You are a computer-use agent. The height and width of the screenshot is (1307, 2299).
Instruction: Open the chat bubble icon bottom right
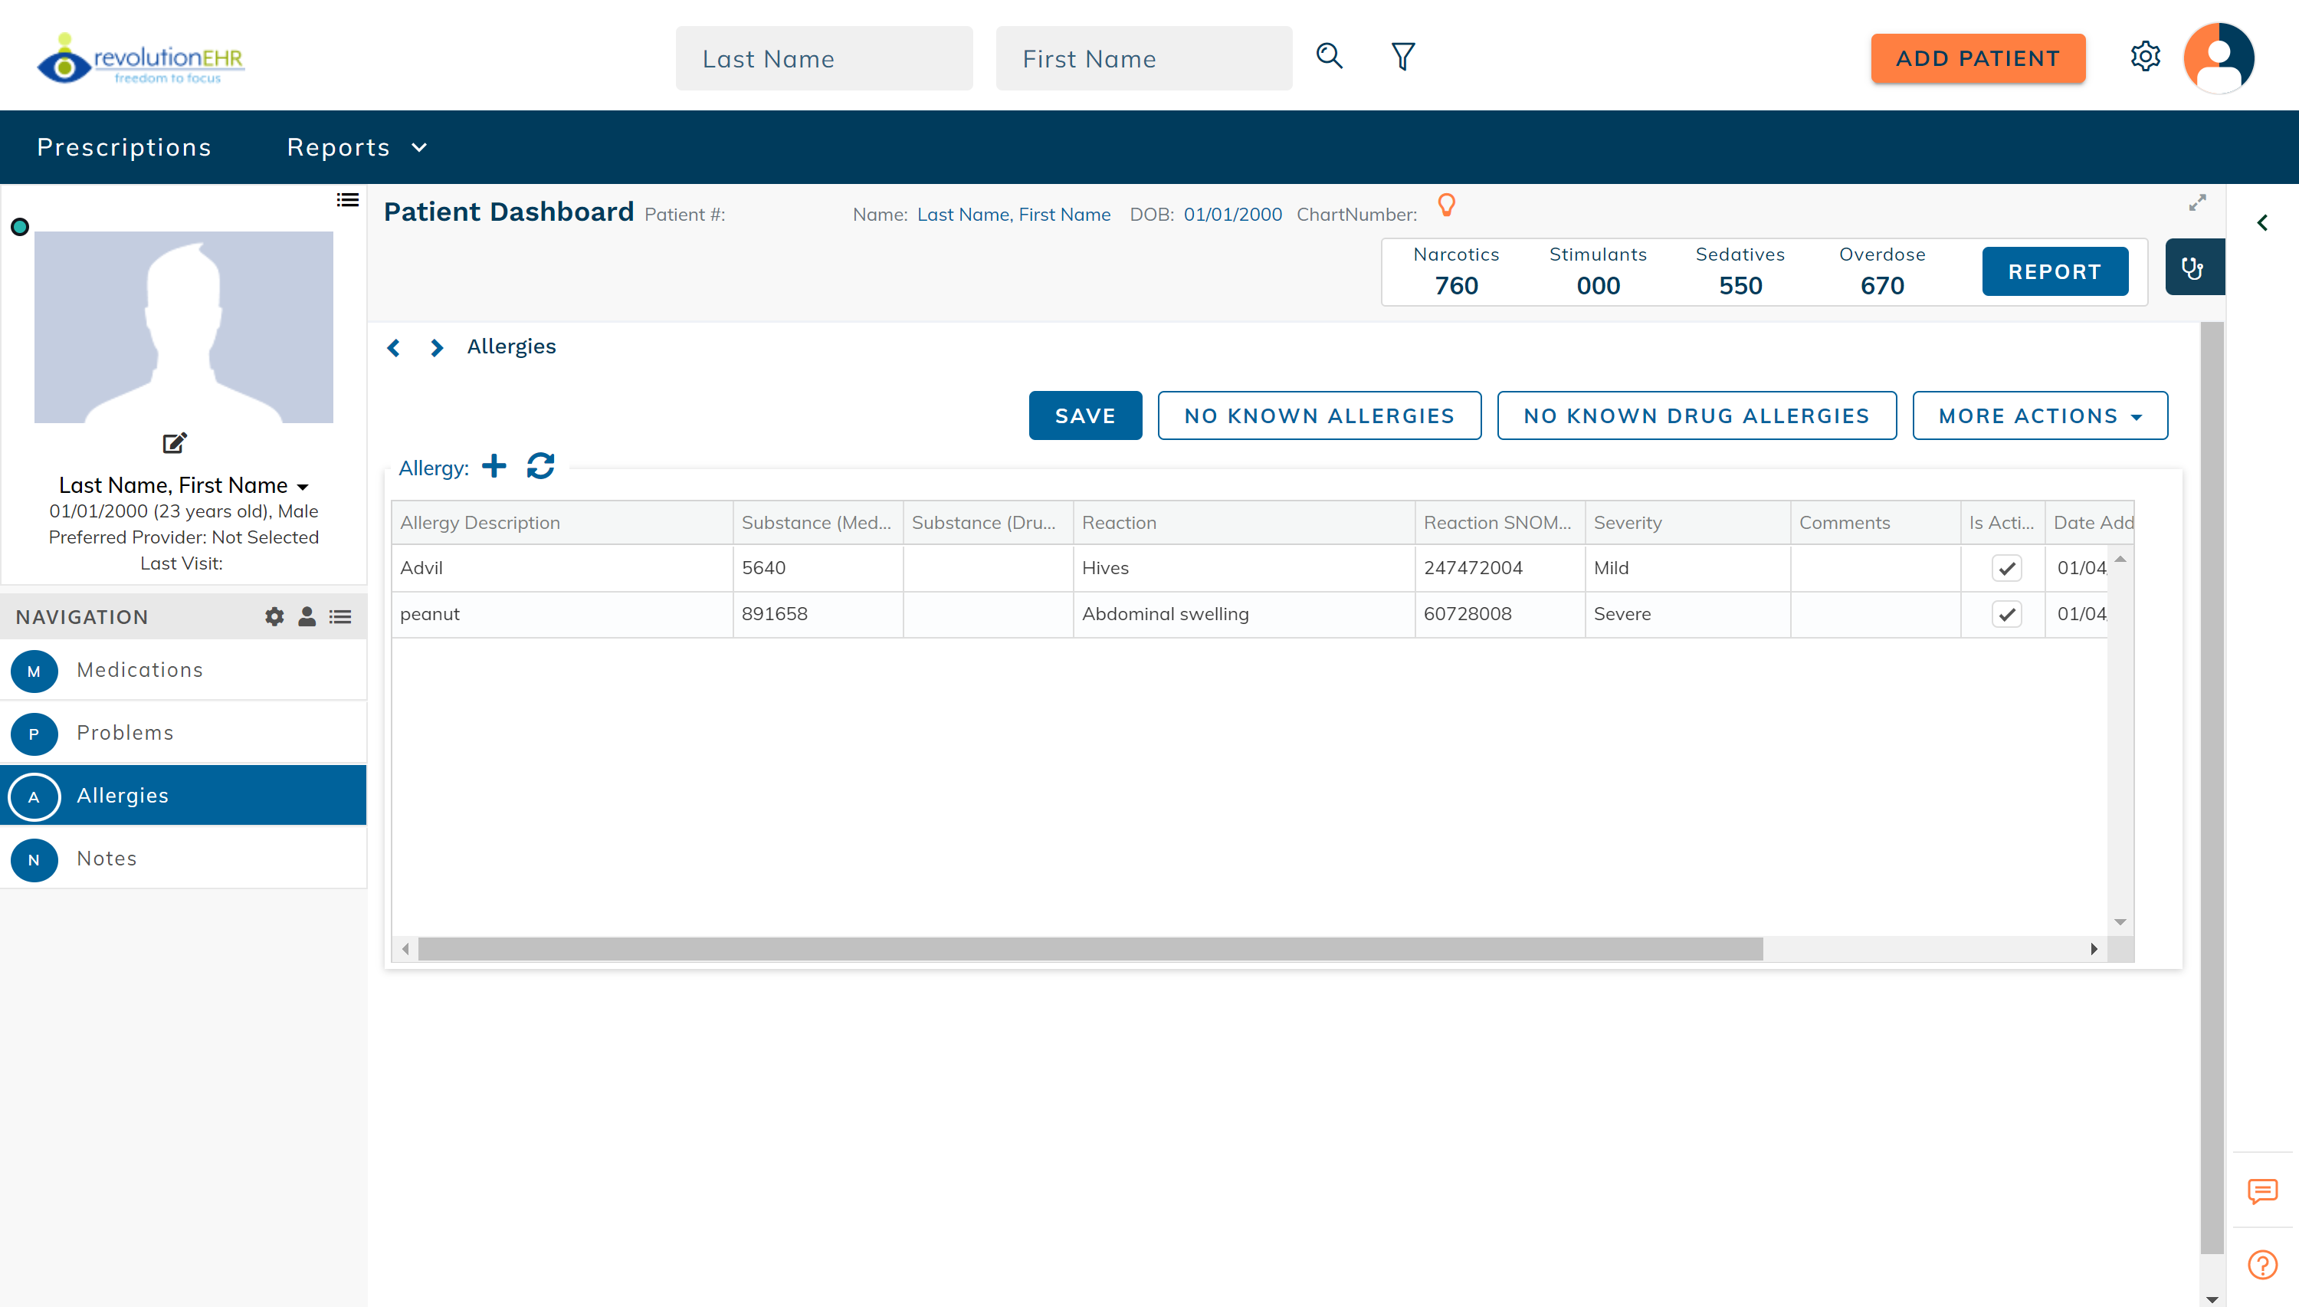point(2262,1191)
